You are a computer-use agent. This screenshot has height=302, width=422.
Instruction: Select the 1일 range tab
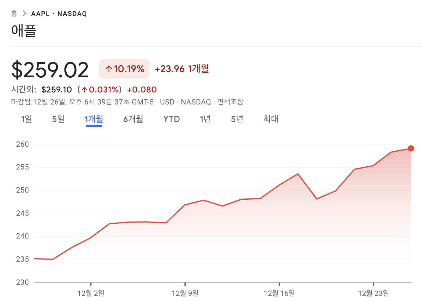27,119
